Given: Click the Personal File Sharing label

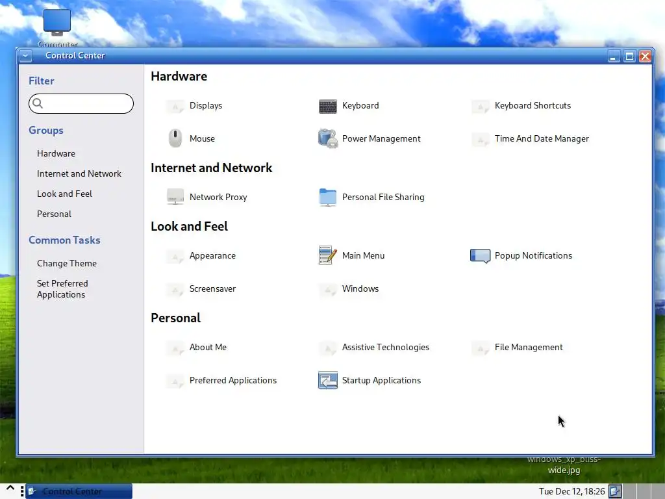Looking at the screenshot, I should point(383,198).
